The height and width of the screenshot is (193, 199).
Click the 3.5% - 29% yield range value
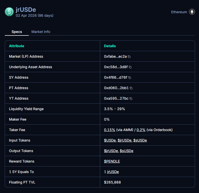pyautogui.click(x=114, y=109)
